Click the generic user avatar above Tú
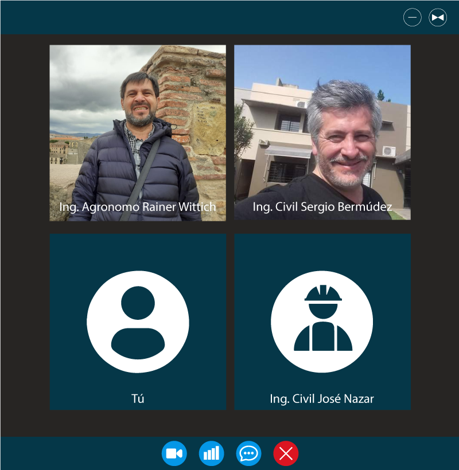Image resolution: width=459 pixels, height=470 pixels. pos(138,322)
